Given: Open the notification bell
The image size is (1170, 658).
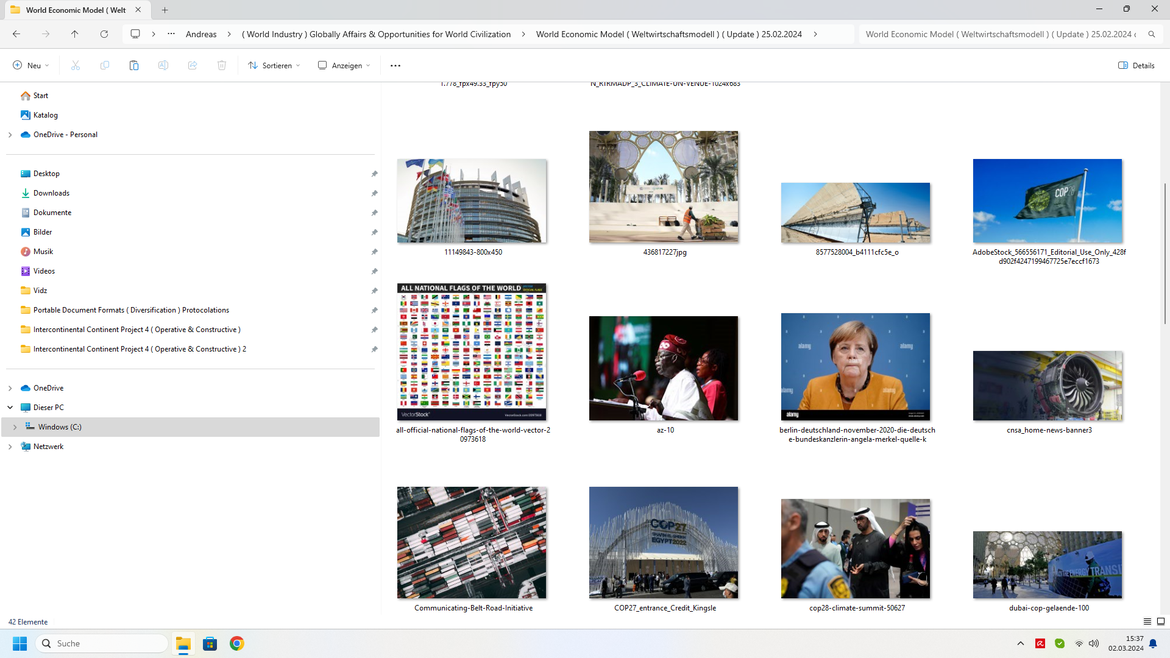Looking at the screenshot, I should [1153, 643].
